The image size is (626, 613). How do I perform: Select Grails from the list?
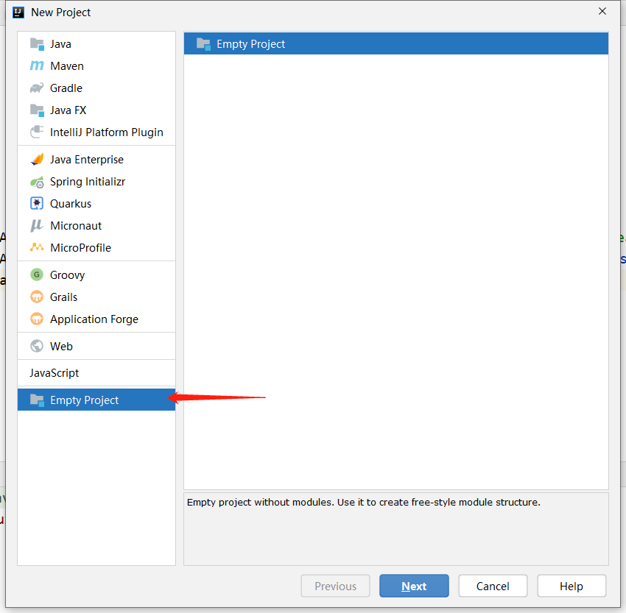click(96, 297)
